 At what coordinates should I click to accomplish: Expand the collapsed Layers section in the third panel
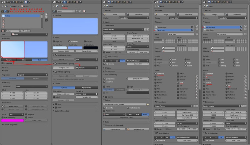(x=107, y=22)
